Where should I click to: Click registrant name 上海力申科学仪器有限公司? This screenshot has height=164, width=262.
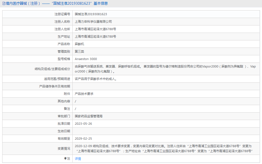click(x=93, y=22)
